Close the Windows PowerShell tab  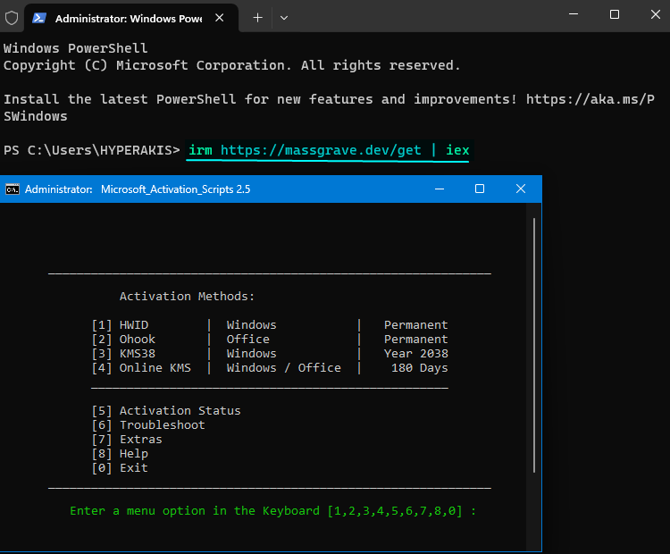(x=219, y=18)
